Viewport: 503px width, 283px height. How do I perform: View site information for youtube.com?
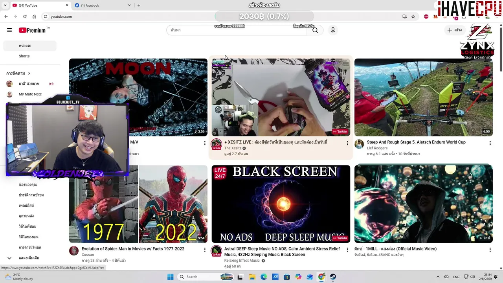coord(46,17)
